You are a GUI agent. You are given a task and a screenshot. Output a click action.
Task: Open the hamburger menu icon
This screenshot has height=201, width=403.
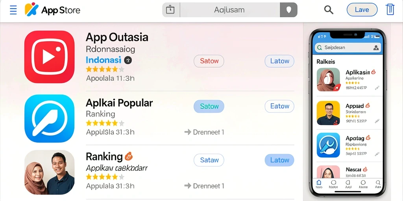(13, 10)
